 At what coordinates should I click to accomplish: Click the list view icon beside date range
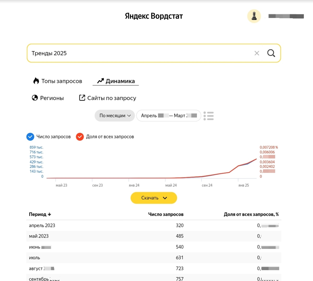(209, 116)
